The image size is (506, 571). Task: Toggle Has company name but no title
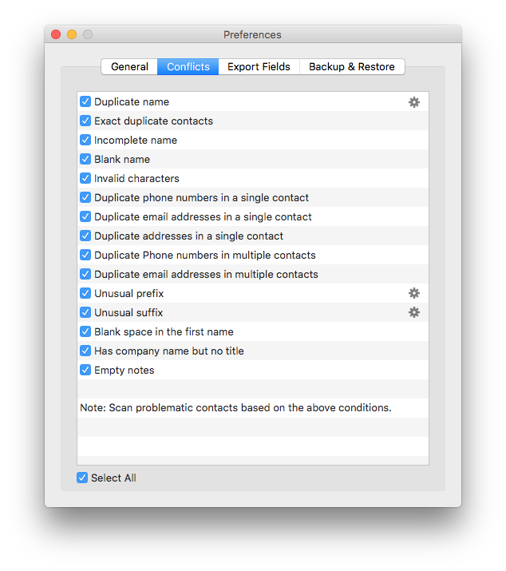click(85, 351)
